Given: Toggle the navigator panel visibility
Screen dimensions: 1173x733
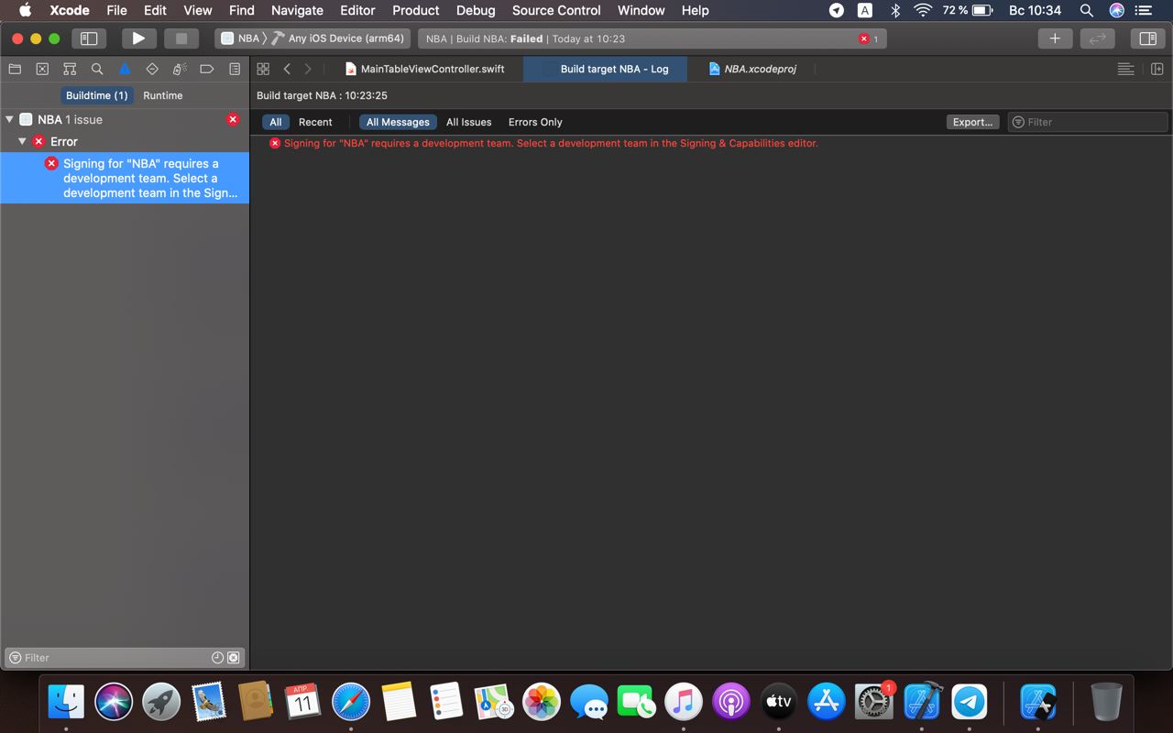Looking at the screenshot, I should click(89, 38).
